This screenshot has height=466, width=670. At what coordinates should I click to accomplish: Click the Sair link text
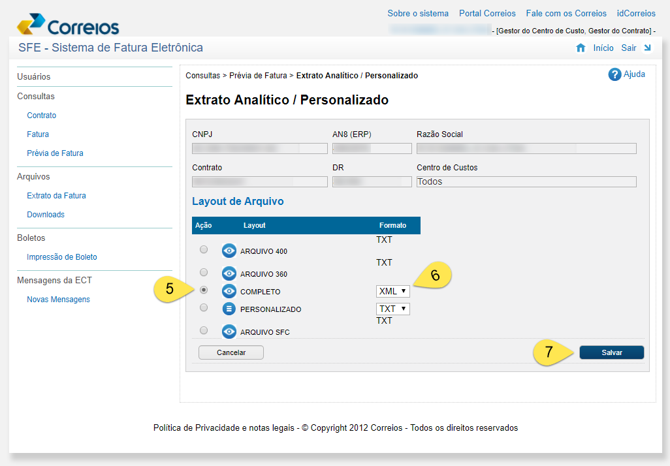click(629, 48)
